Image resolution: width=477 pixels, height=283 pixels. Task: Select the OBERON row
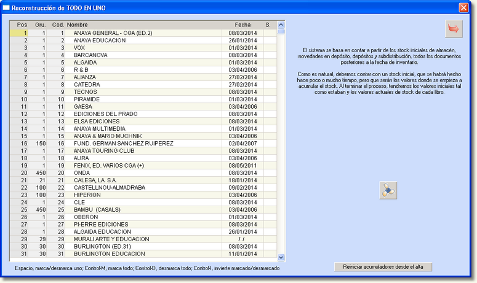click(x=143, y=217)
